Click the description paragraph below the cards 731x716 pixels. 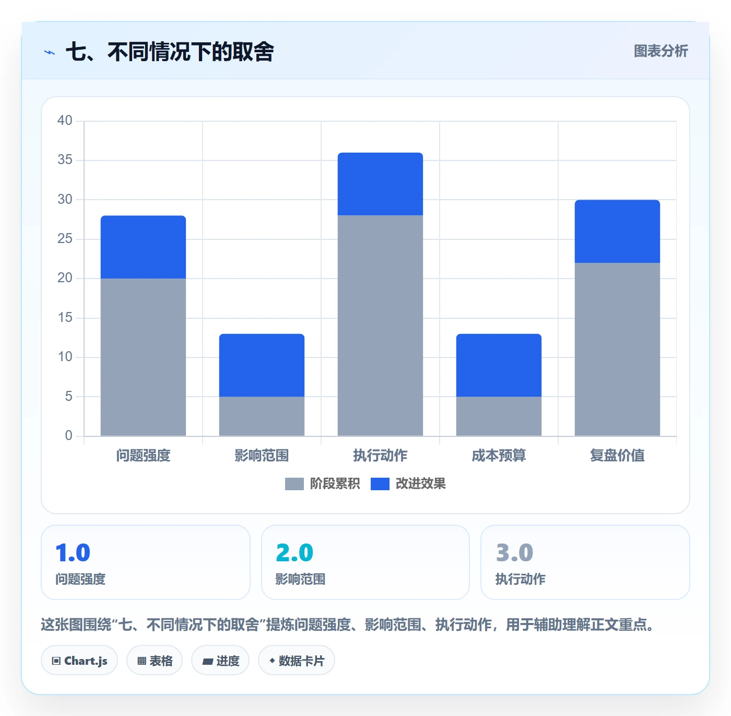click(348, 625)
